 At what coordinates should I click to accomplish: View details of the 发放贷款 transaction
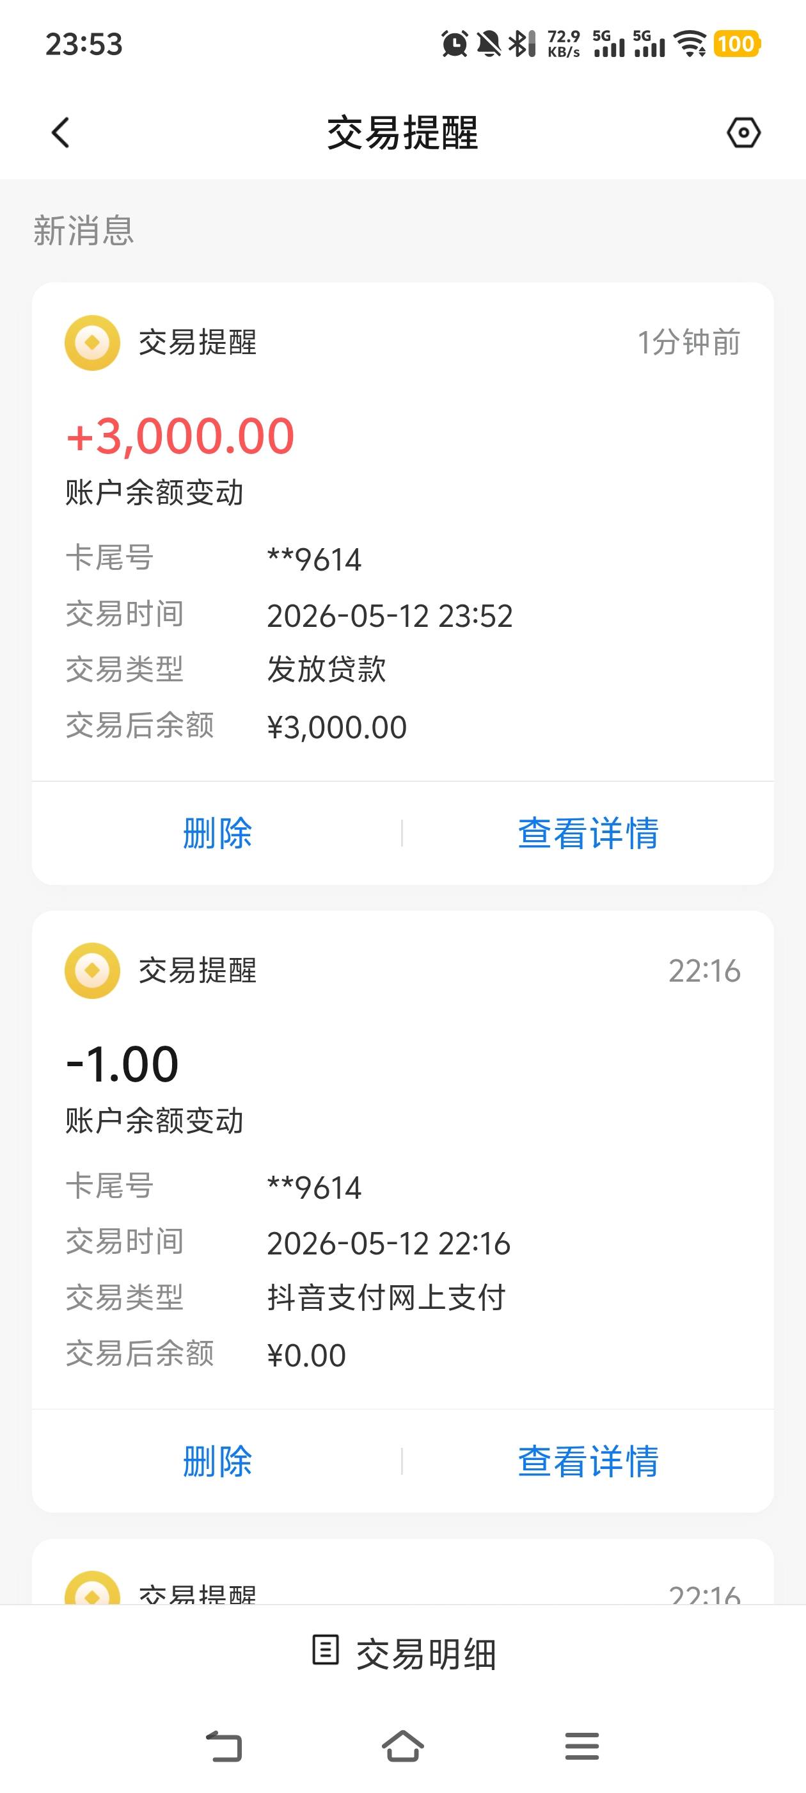pyautogui.click(x=588, y=833)
